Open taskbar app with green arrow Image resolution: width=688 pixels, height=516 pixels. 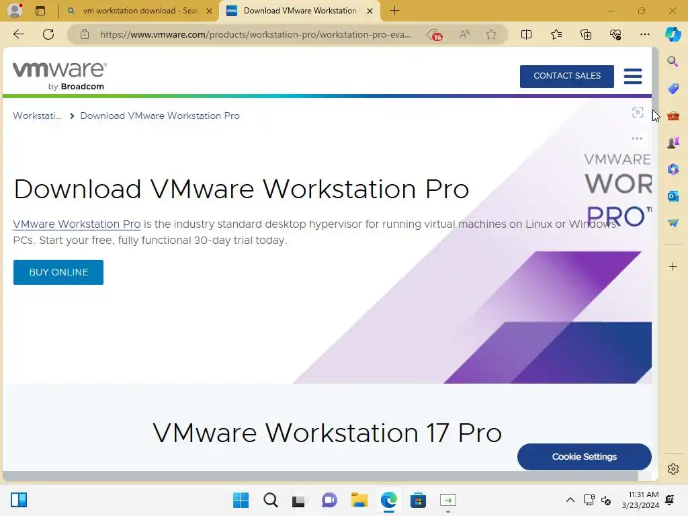(x=448, y=500)
